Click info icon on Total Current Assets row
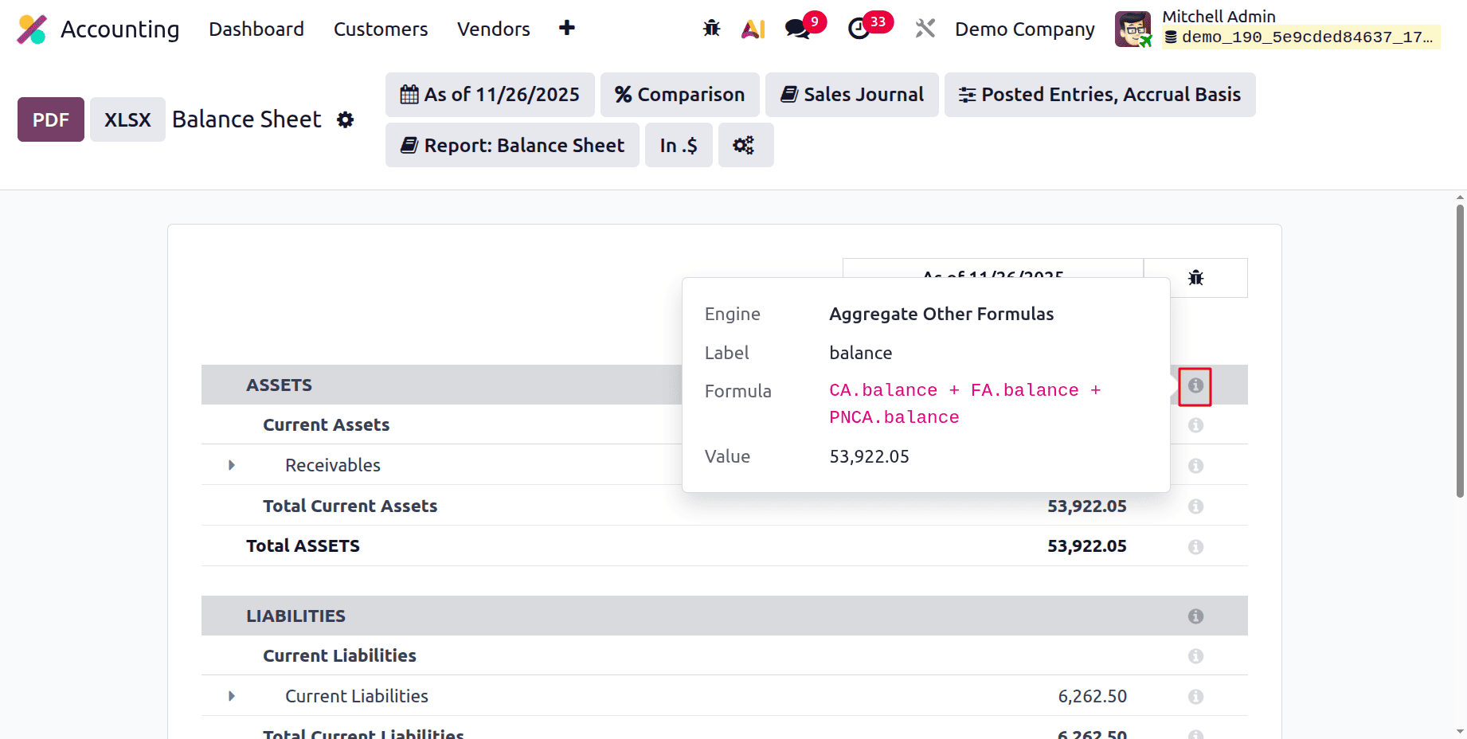Screen dimensions: 1467x739 click(x=1195, y=506)
